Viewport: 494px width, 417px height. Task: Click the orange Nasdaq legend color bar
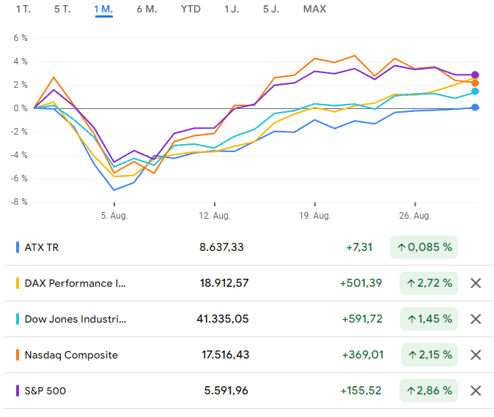18,355
